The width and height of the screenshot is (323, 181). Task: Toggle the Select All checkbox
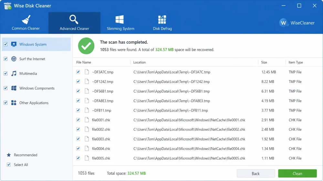[9, 165]
